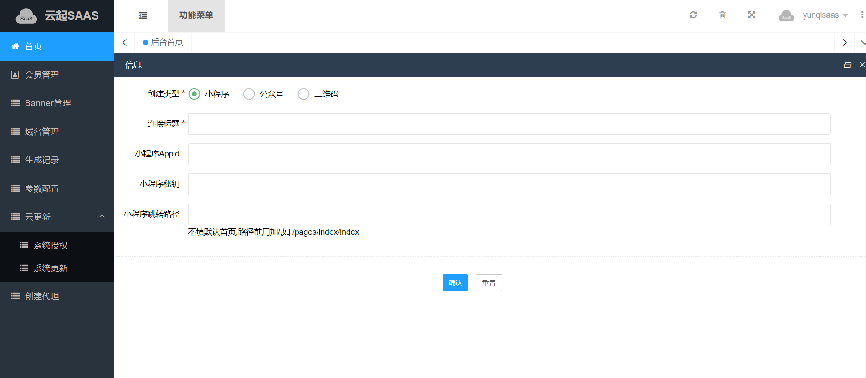
Task: Click the yunqisaas user avatar
Action: 786,15
